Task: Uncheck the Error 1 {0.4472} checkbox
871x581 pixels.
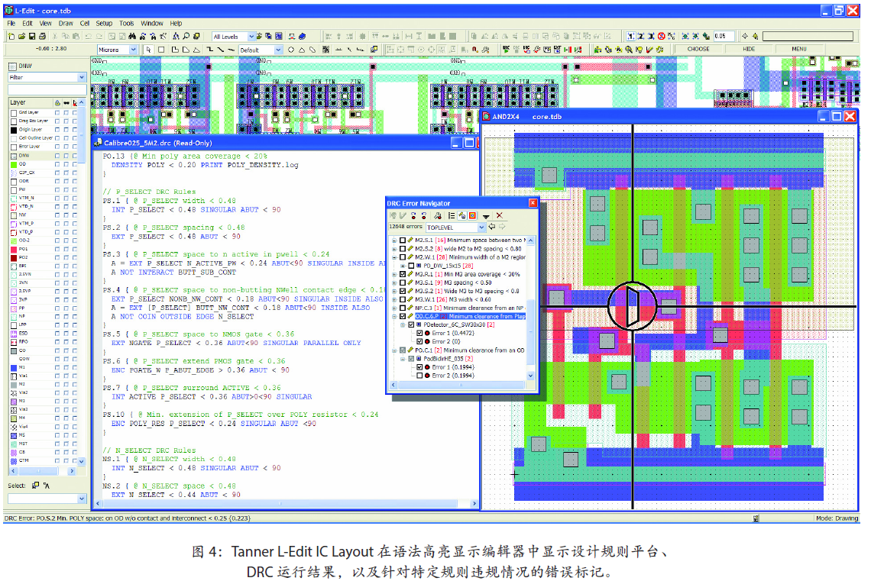Action: point(419,334)
